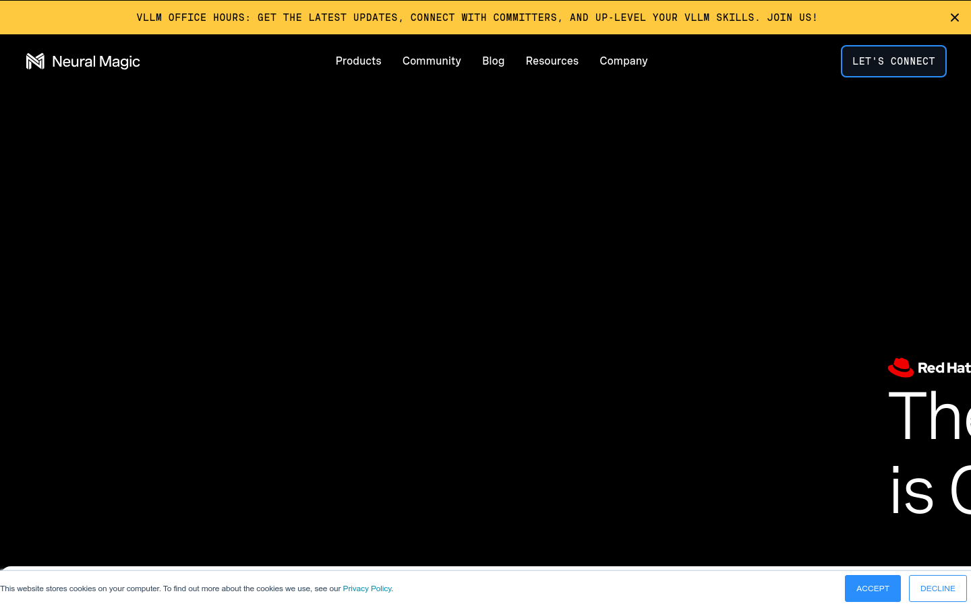Open the Company menu
The image size is (971, 606).
[623, 61]
